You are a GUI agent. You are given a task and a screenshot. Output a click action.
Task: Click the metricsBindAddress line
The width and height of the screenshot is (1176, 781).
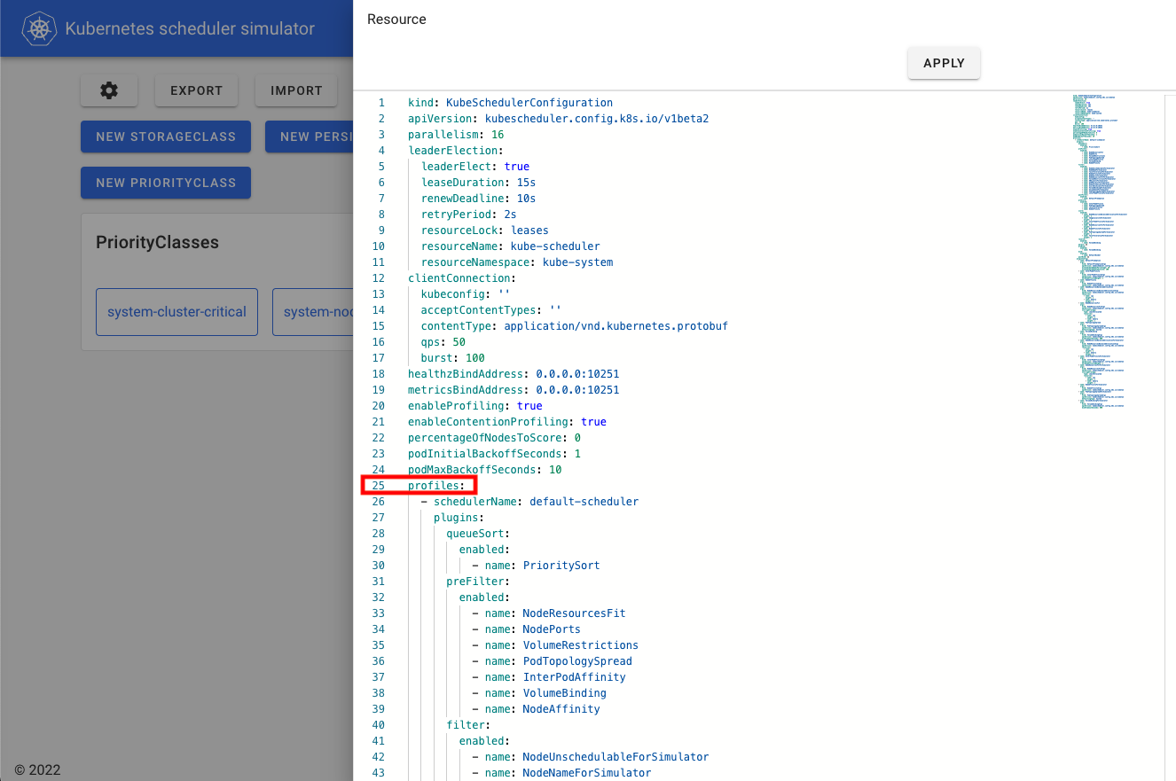pyautogui.click(x=514, y=390)
